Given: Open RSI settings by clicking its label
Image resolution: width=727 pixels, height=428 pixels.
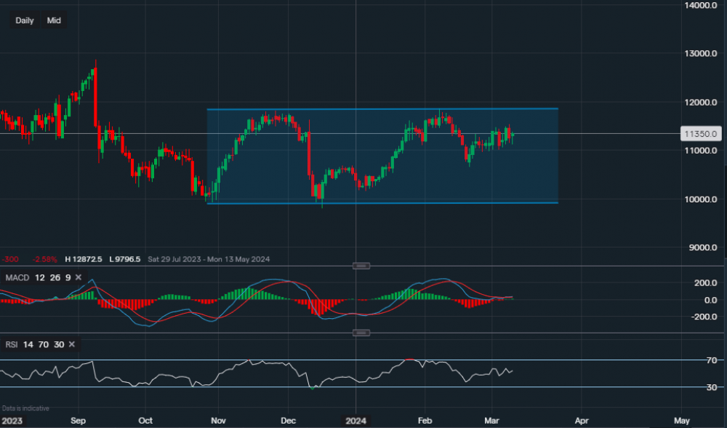Looking at the screenshot, I should pos(12,344).
